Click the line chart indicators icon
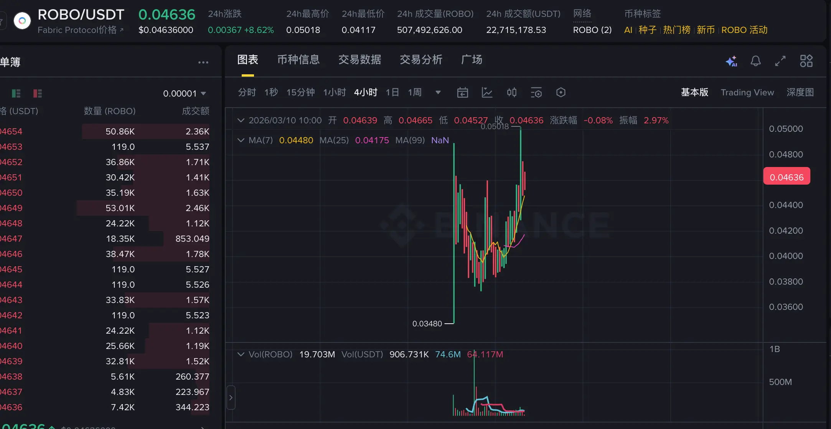 pos(487,93)
